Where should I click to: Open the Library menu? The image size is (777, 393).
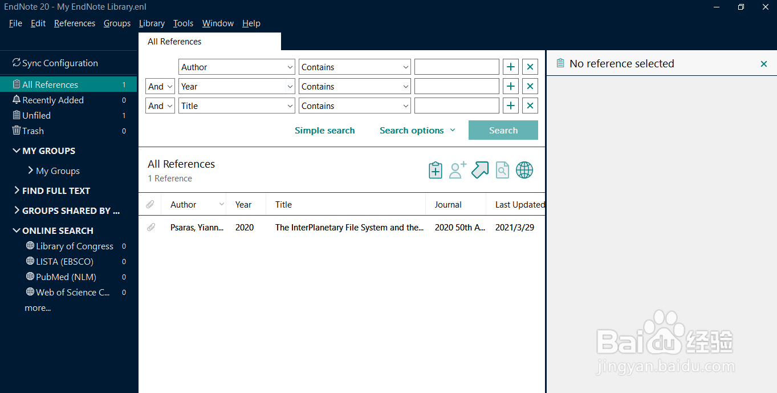pos(152,23)
